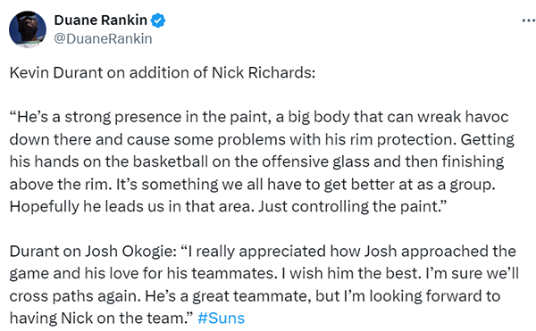Open the three-dot more options menu
This screenshot has height=331, width=536.
point(529,21)
